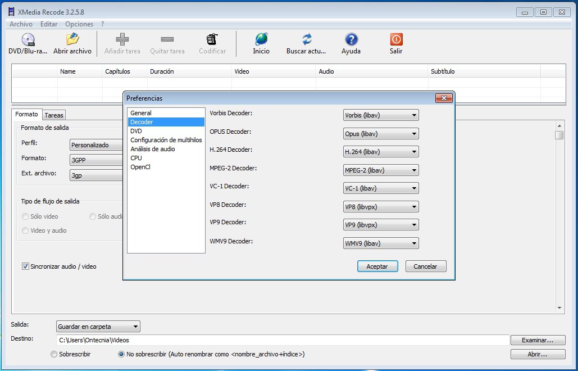Open the Ayuda question mark icon
The image size is (578, 371).
click(351, 39)
